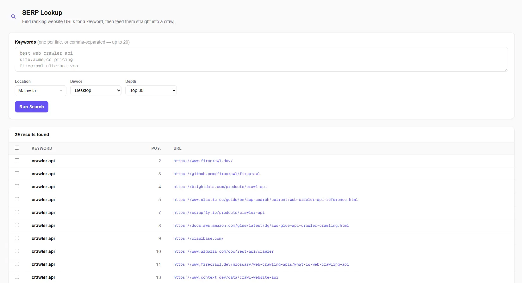The height and width of the screenshot is (283, 522).
Task: Open the firecrawl.dev what-is-web-crawling-api link
Action: pos(261,264)
